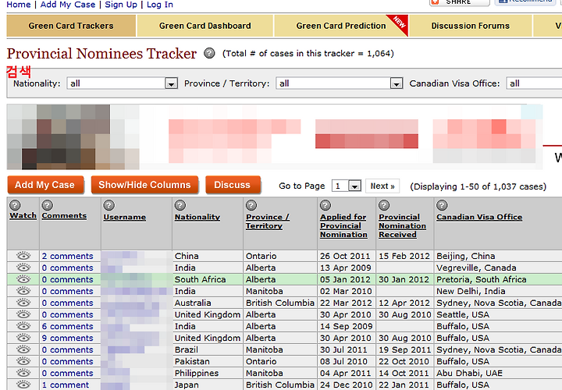
Task: Click the Log In link
Action: pos(160,5)
